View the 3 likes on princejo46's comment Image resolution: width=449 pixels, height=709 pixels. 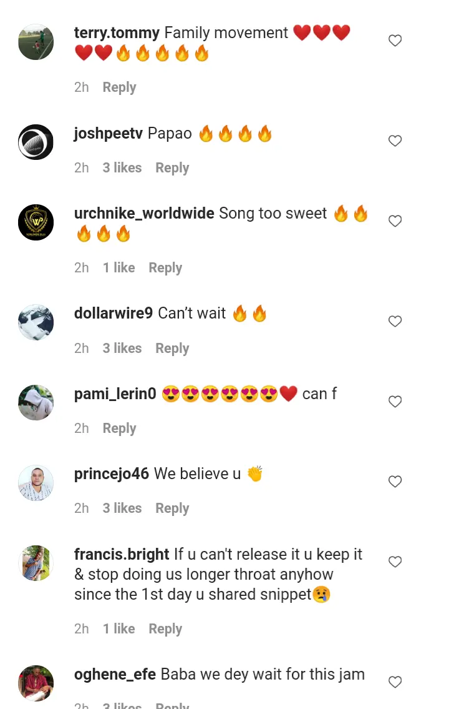tap(122, 508)
